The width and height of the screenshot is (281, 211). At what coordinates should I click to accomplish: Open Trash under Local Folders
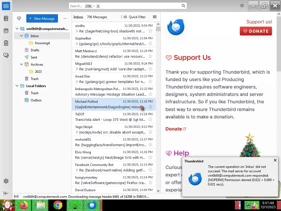pos(42,93)
